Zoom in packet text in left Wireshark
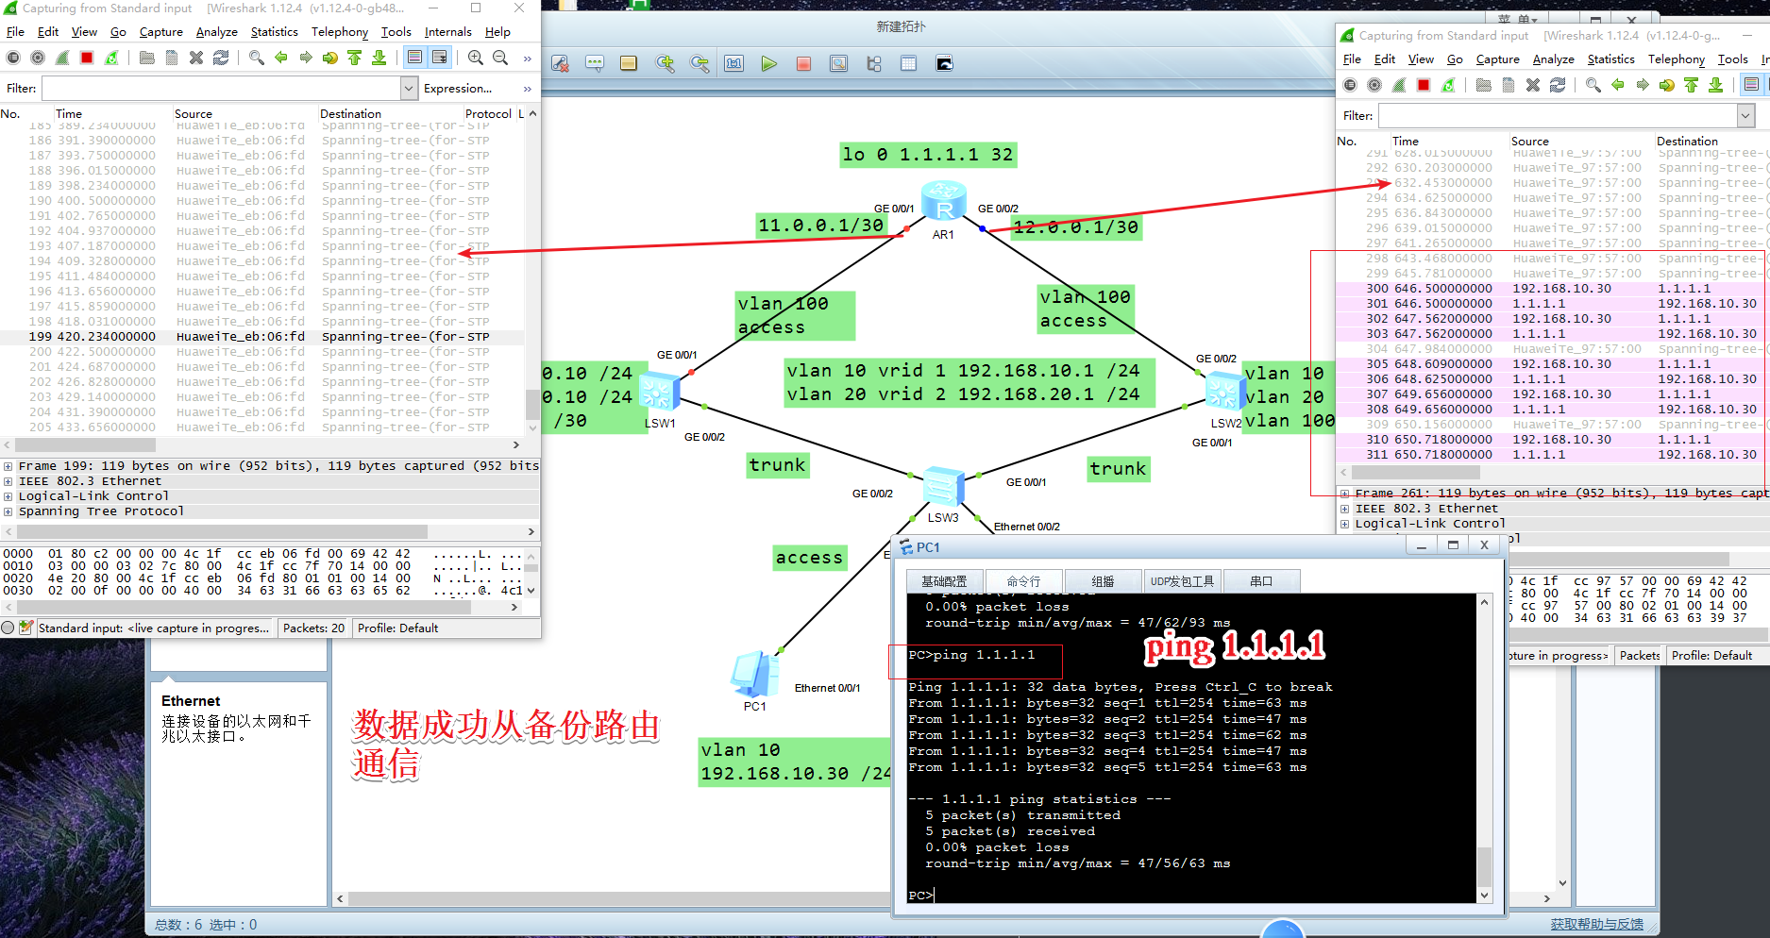The width and height of the screenshot is (1770, 938). point(476,58)
